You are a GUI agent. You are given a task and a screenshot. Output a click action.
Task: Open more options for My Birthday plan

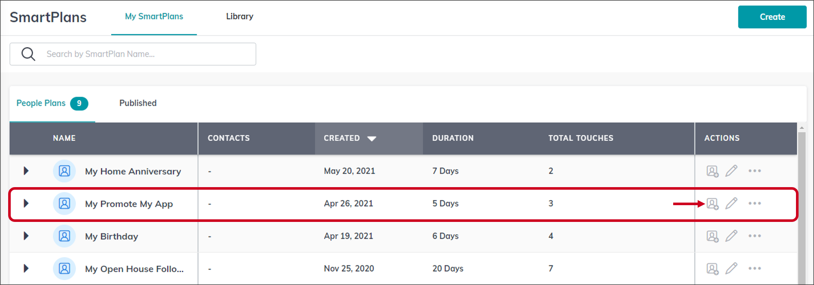(x=754, y=236)
